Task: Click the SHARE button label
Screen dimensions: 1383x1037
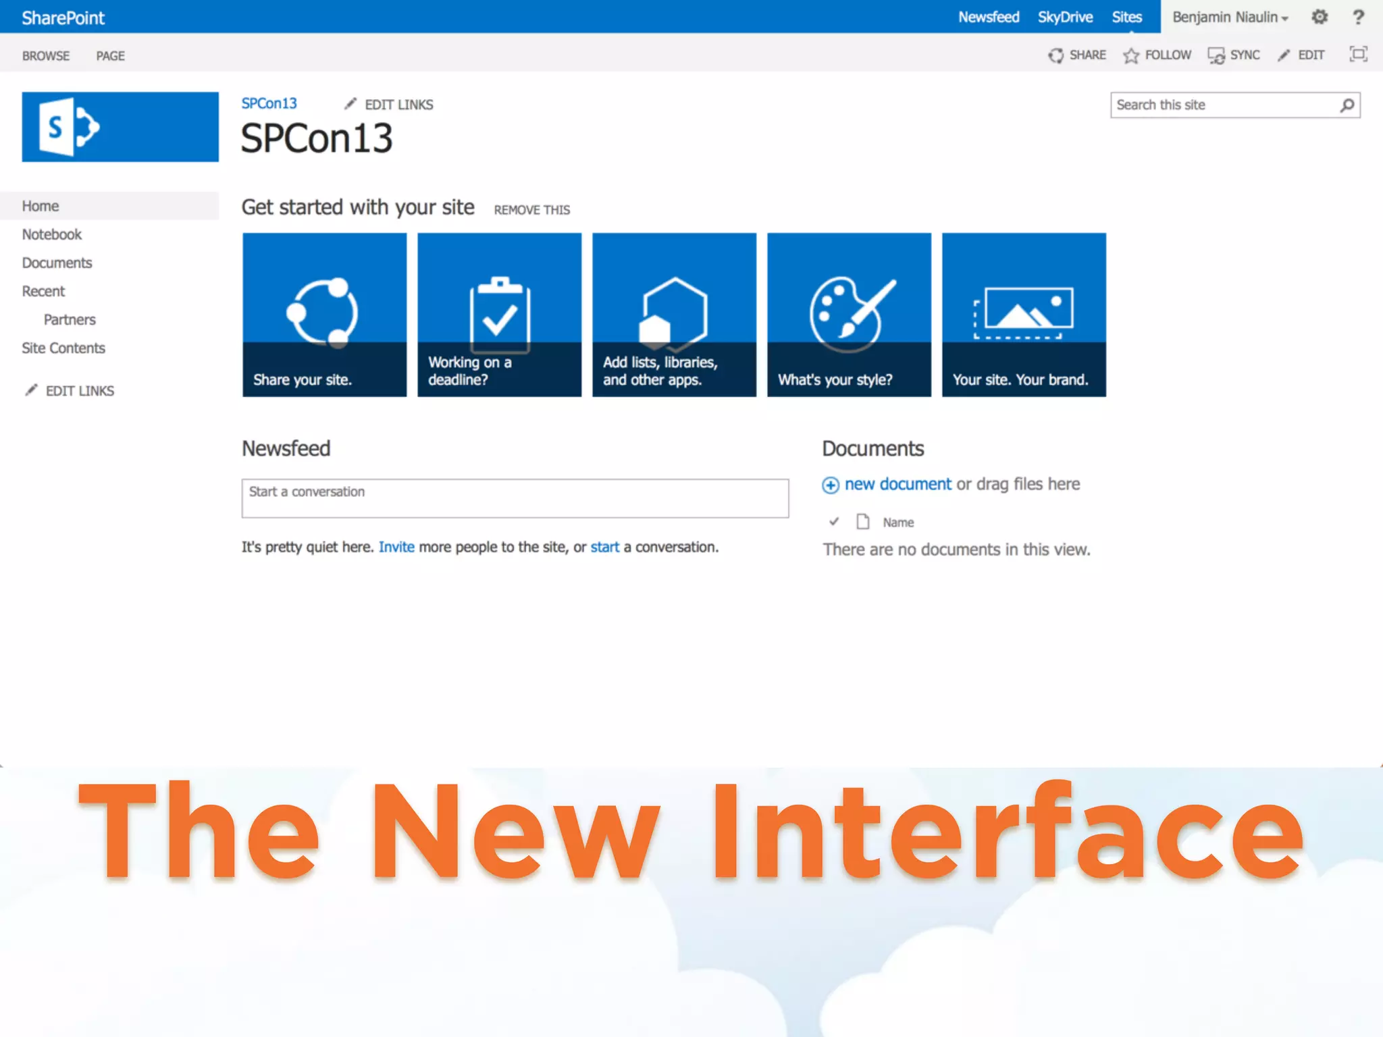Action: point(1087,55)
